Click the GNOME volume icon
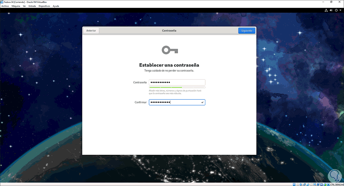The height and width of the screenshot is (186, 344). coord(331,10)
